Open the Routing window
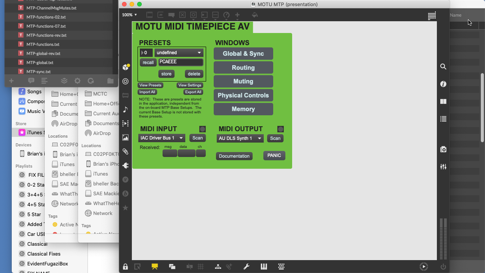 point(243,67)
